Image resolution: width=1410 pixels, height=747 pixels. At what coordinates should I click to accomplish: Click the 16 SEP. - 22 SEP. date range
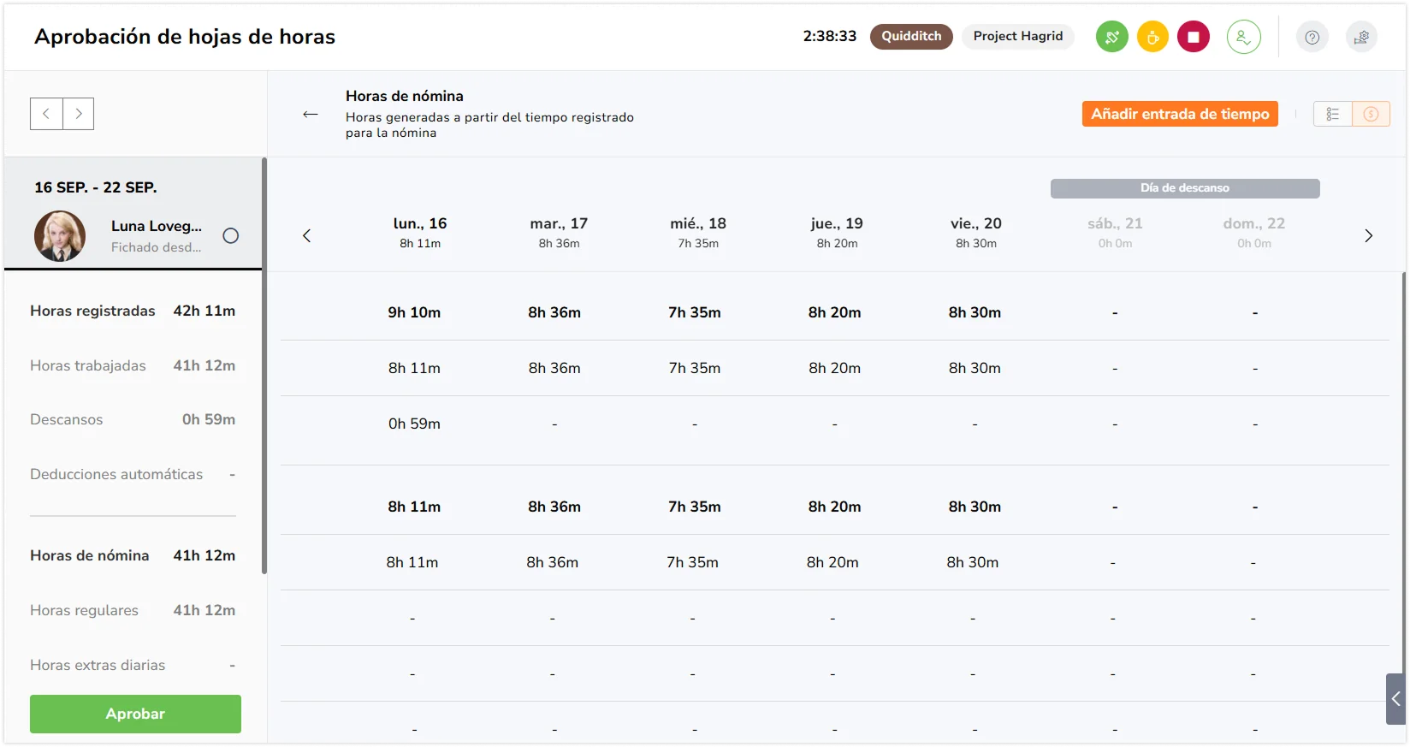[x=96, y=187]
